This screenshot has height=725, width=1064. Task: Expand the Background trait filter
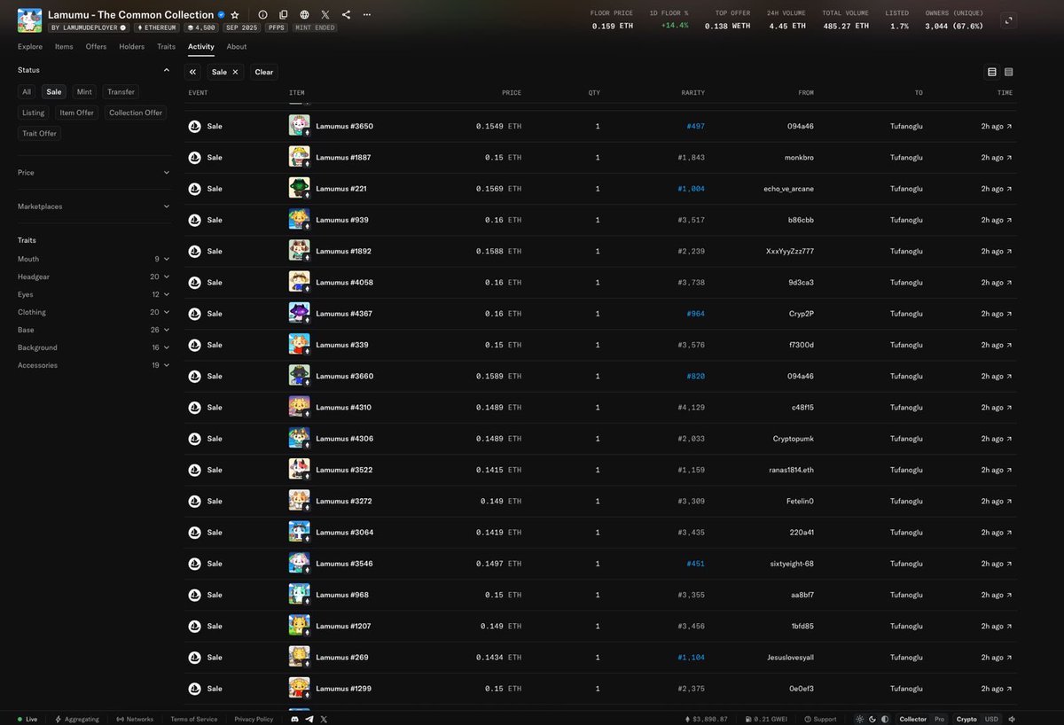94,347
